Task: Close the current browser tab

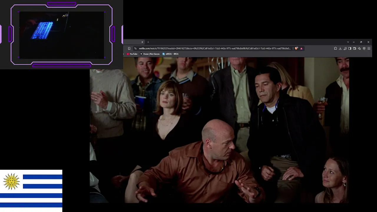Action: pyautogui.click(x=142, y=42)
